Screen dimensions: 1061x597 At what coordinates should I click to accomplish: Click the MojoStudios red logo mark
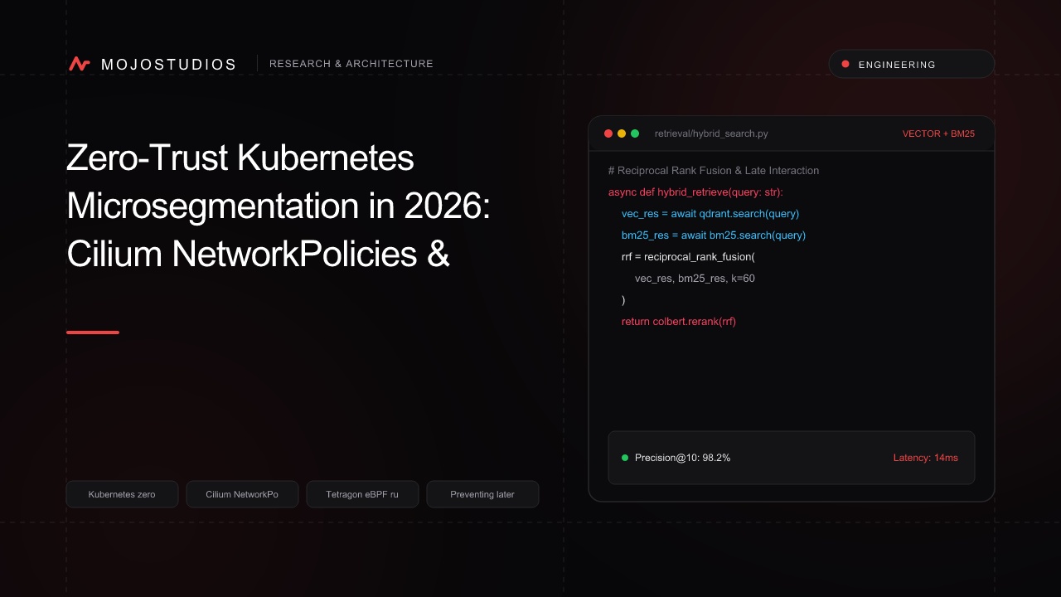pos(80,64)
